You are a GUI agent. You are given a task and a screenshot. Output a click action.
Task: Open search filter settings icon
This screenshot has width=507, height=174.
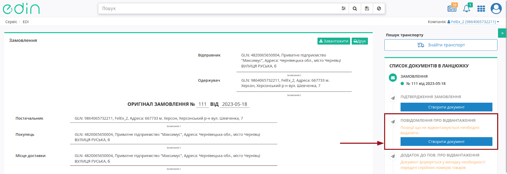pyautogui.click(x=343, y=9)
